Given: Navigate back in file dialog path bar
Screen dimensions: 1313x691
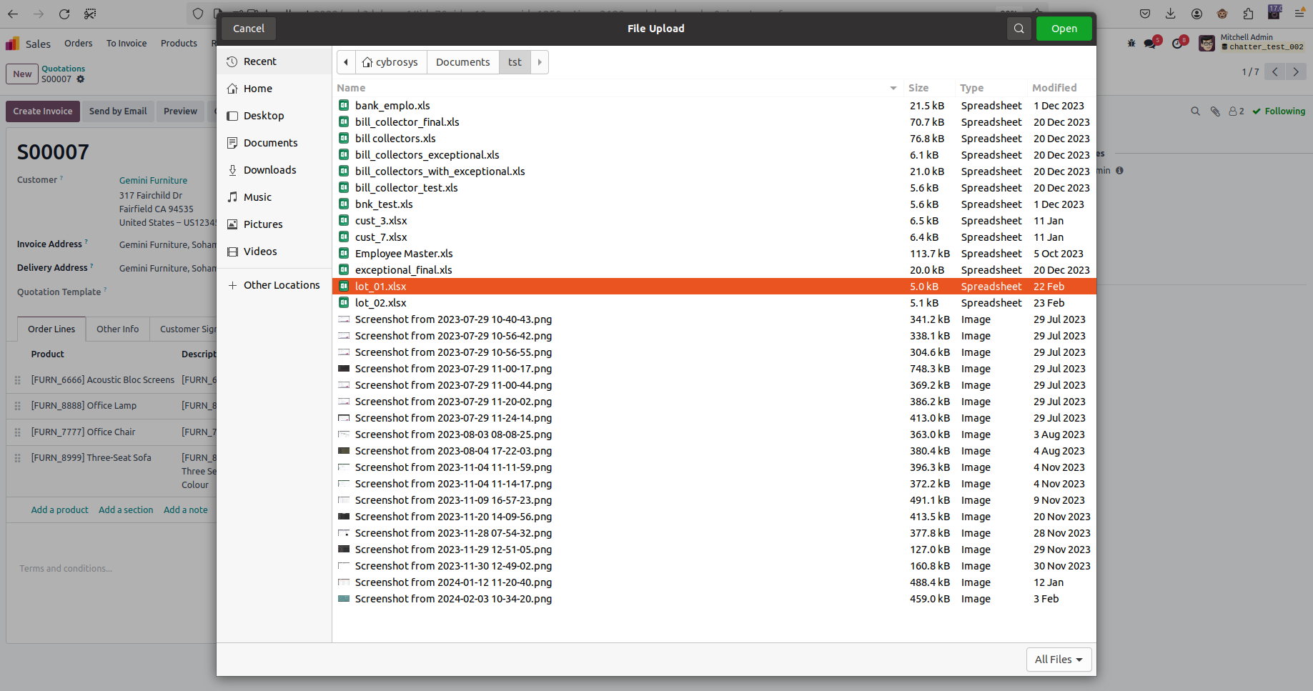Looking at the screenshot, I should pyautogui.click(x=346, y=62).
